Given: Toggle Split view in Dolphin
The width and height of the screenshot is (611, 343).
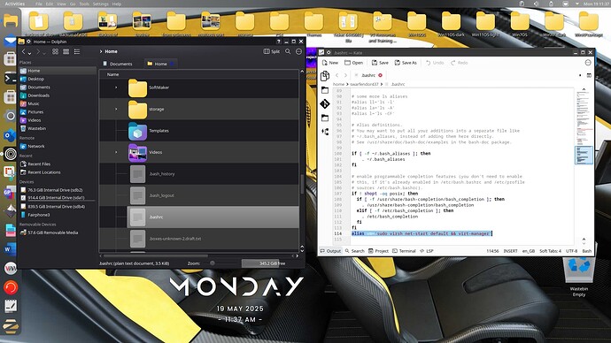Looking at the screenshot, I should [x=272, y=51].
